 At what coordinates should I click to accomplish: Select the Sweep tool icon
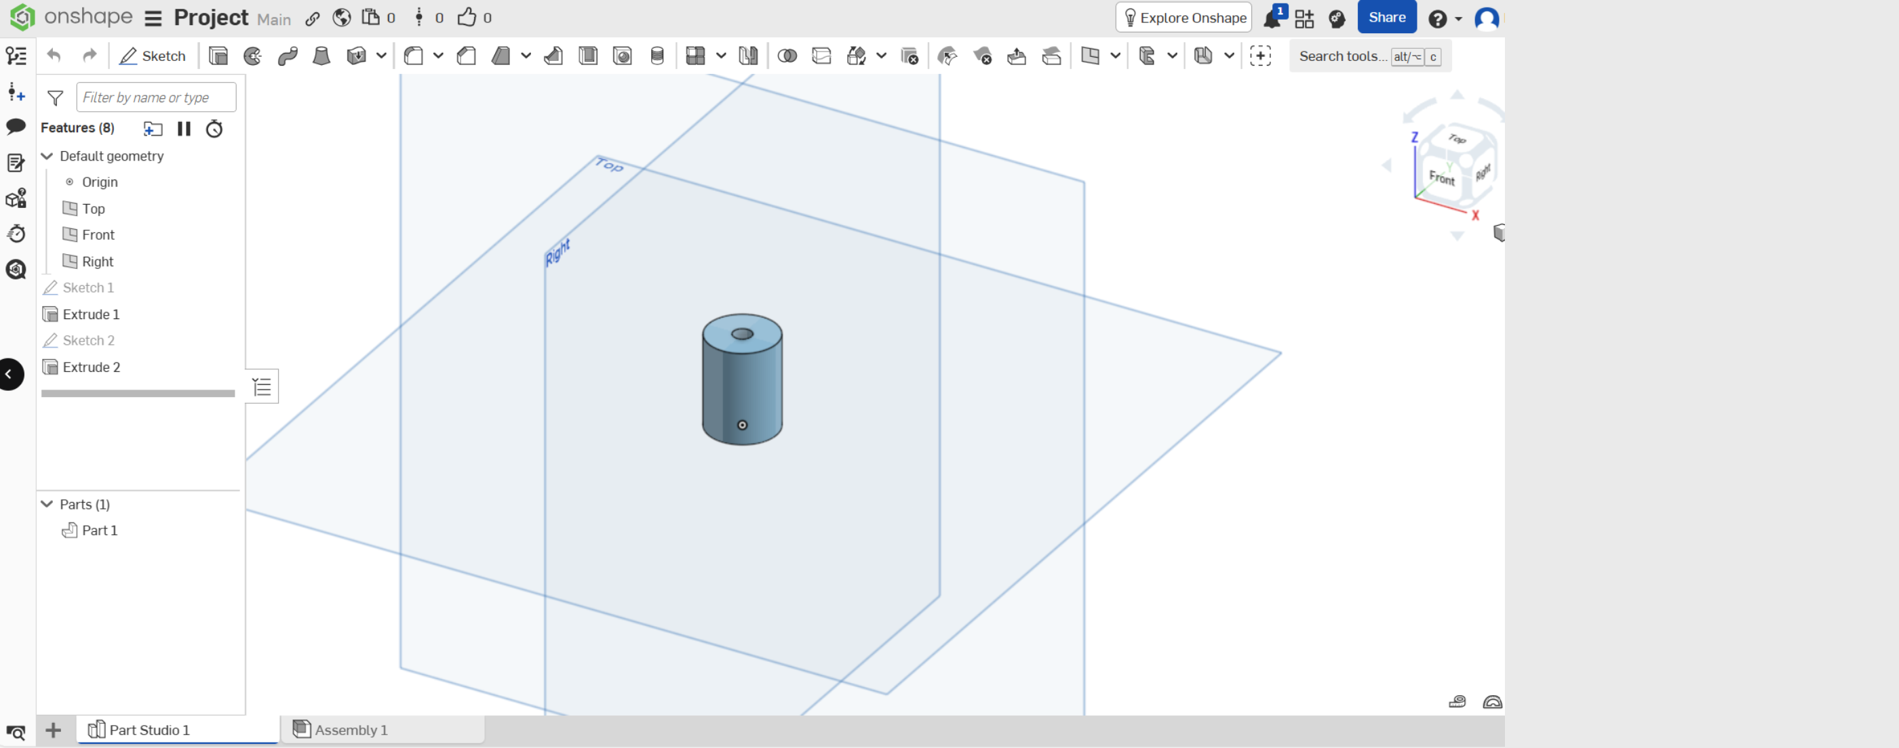coord(288,56)
